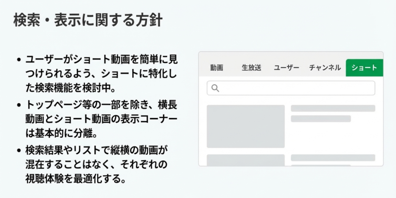Viewport: 396px width, 198px height.
Task: Select the ユーザー tab
Action: click(x=287, y=68)
